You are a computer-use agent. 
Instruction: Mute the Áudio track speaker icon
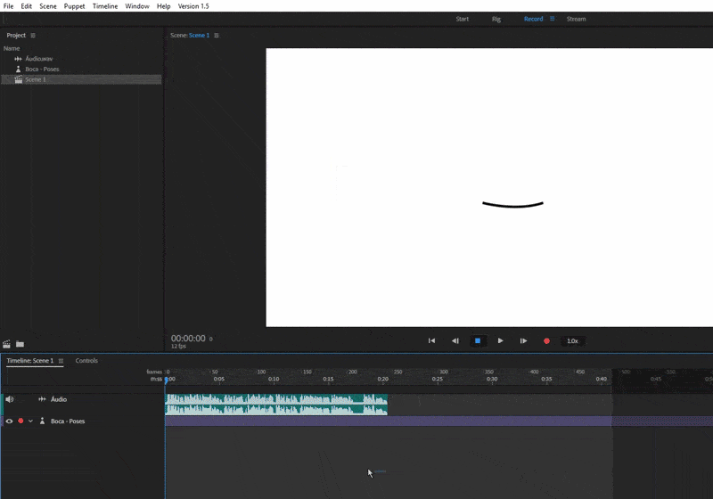10,399
